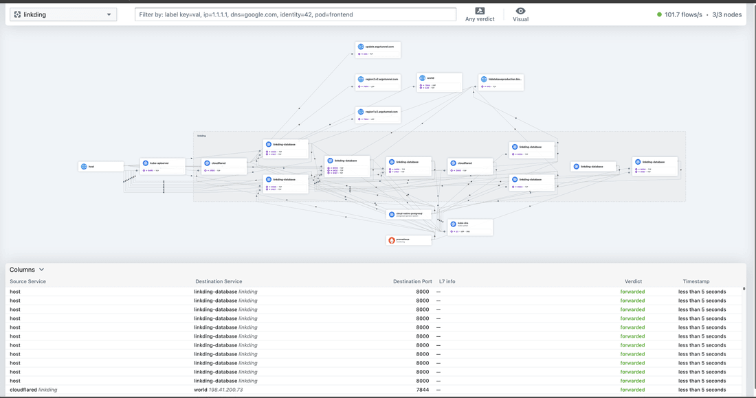Click the update.argotunnel.com globe icon
This screenshot has height=398, width=756.
coord(360,47)
